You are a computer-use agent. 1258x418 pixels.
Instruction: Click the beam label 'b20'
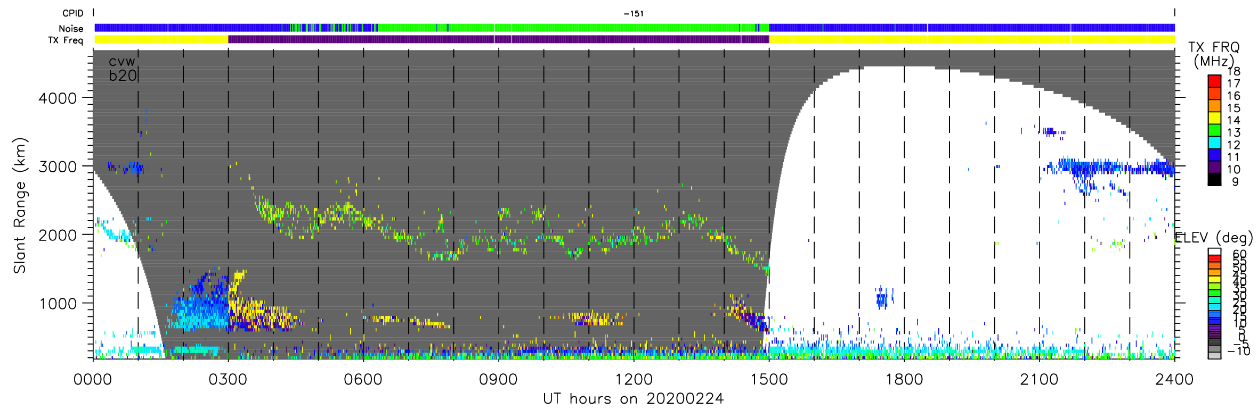coord(123,76)
